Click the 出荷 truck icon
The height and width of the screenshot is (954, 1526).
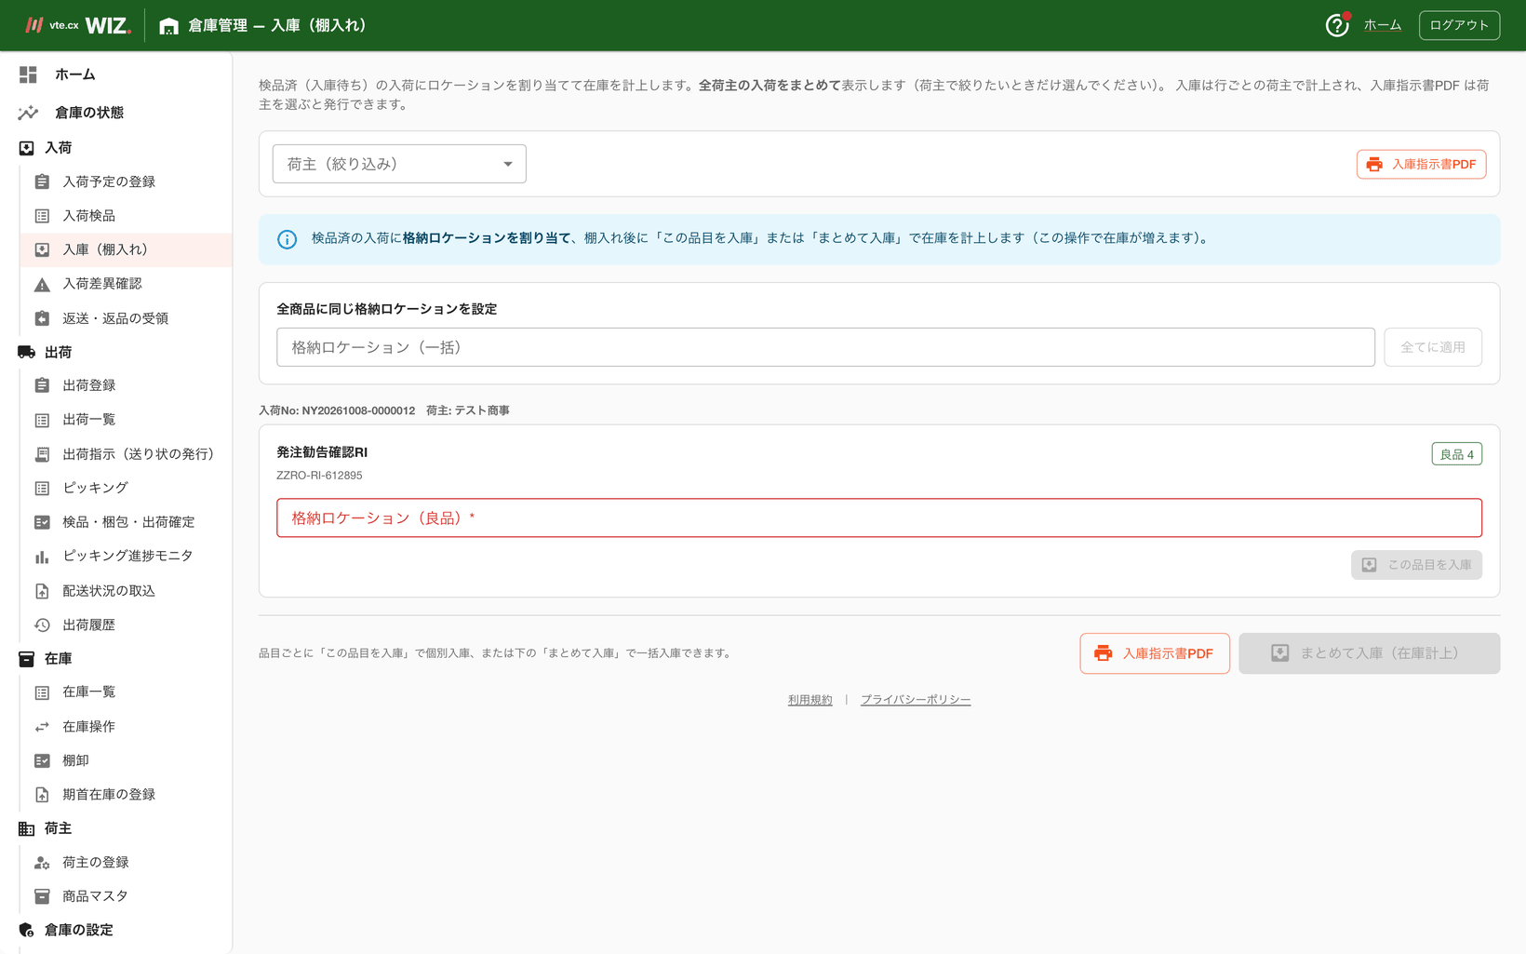click(26, 352)
